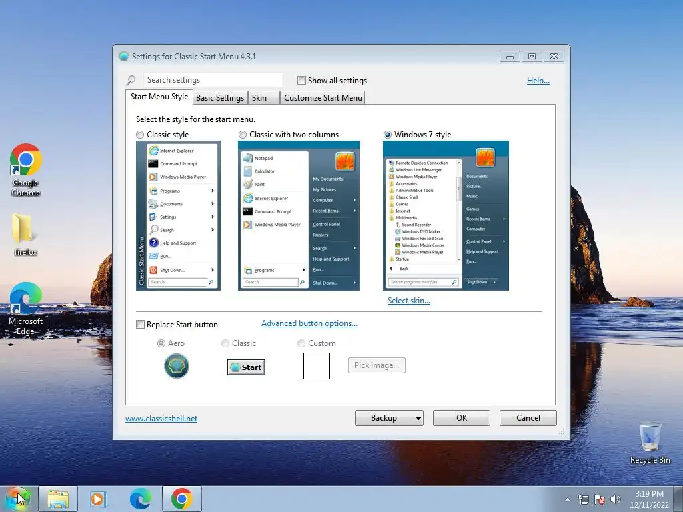Open Google Chrome desktop shortcut
Image resolution: width=683 pixels, height=512 pixels.
26,170
